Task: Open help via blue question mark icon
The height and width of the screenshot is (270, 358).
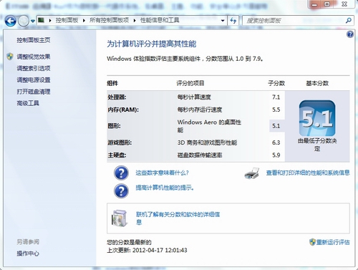Action: pyautogui.click(x=350, y=34)
